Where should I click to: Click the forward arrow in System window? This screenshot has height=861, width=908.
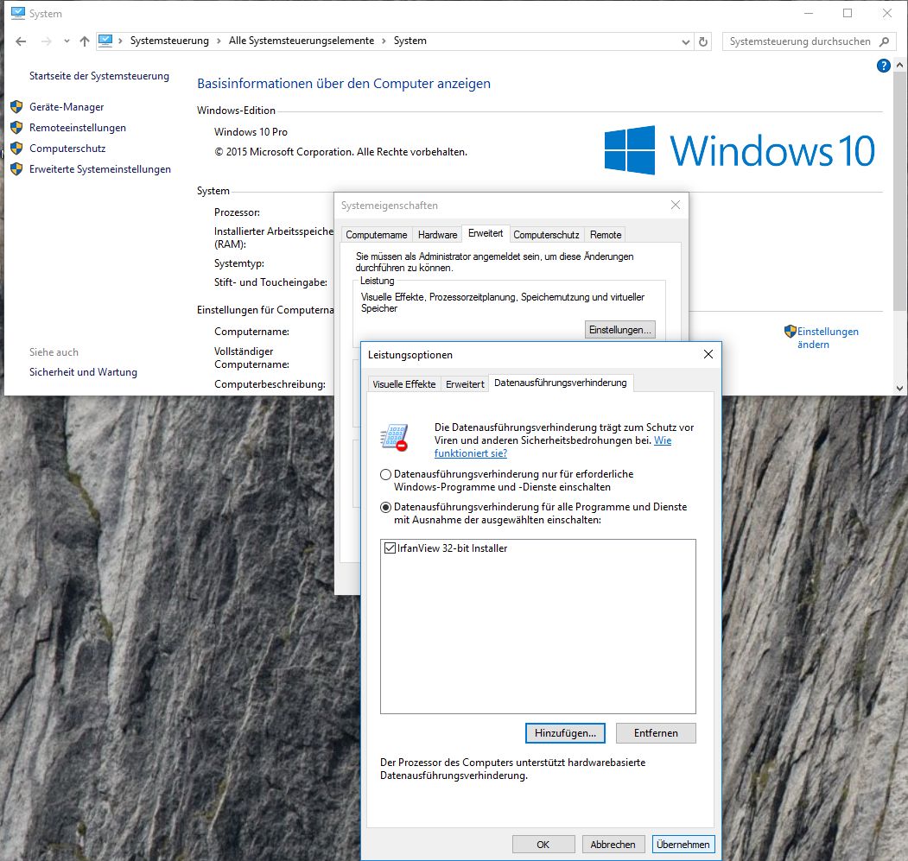pyautogui.click(x=47, y=41)
